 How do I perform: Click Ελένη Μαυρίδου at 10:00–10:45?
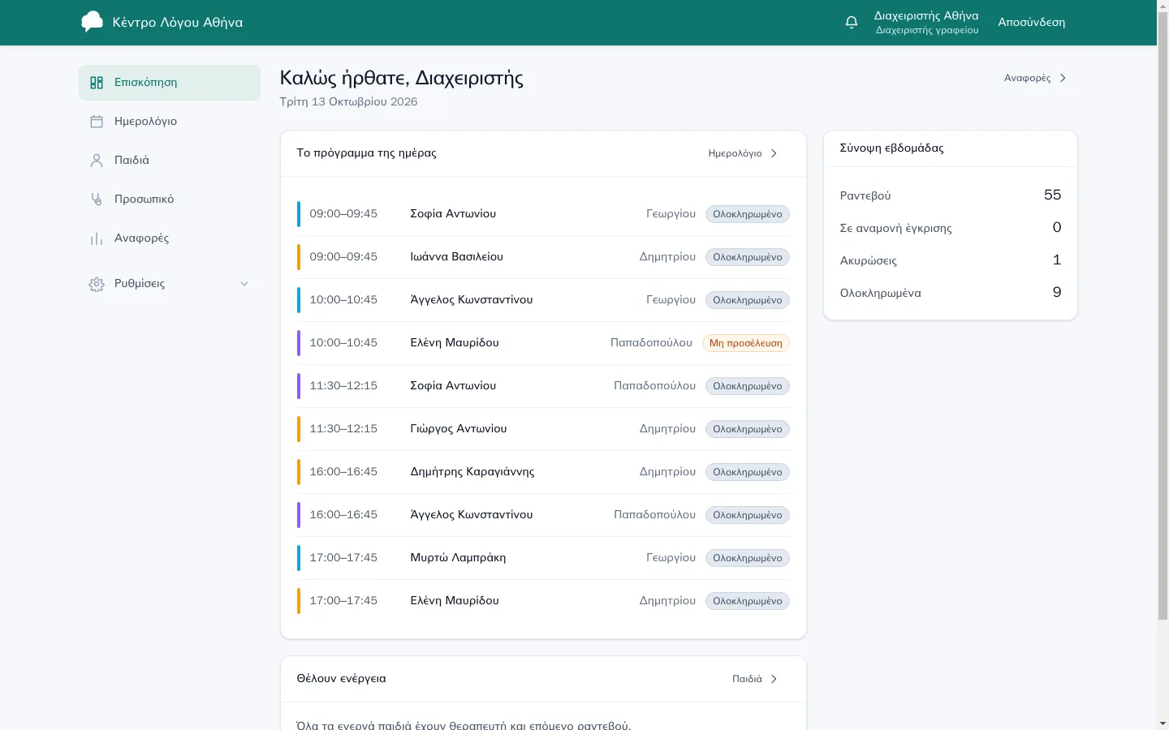tap(455, 343)
